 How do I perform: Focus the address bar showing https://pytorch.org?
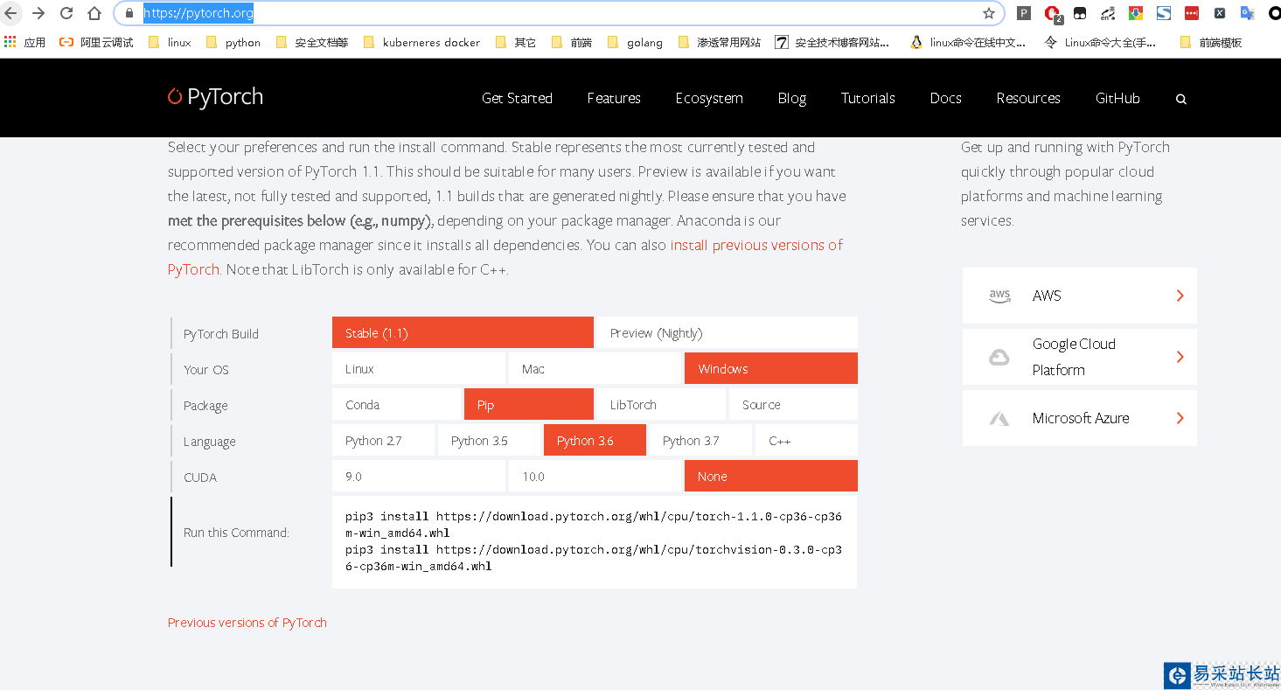point(558,13)
